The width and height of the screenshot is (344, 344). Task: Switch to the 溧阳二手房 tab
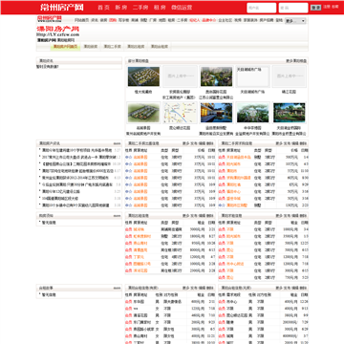click(x=113, y=47)
